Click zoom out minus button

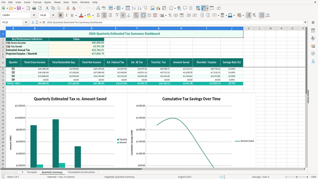[x=286, y=177]
